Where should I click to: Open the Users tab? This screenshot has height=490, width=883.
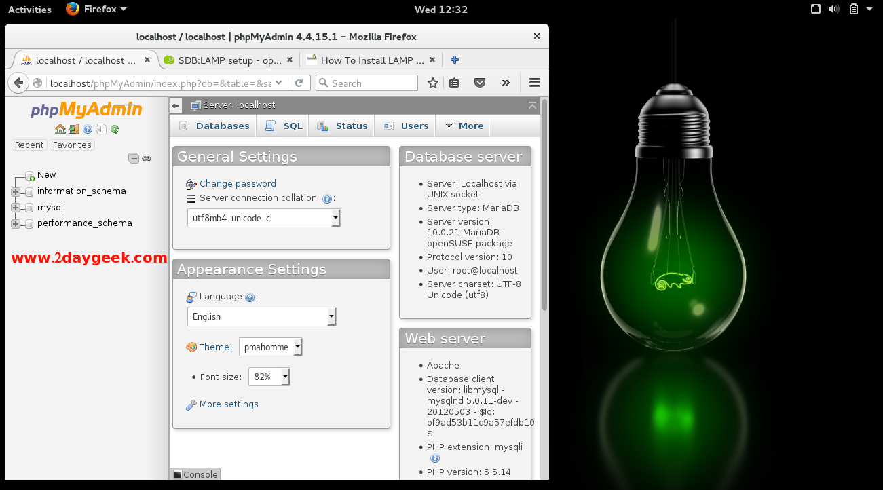click(406, 126)
